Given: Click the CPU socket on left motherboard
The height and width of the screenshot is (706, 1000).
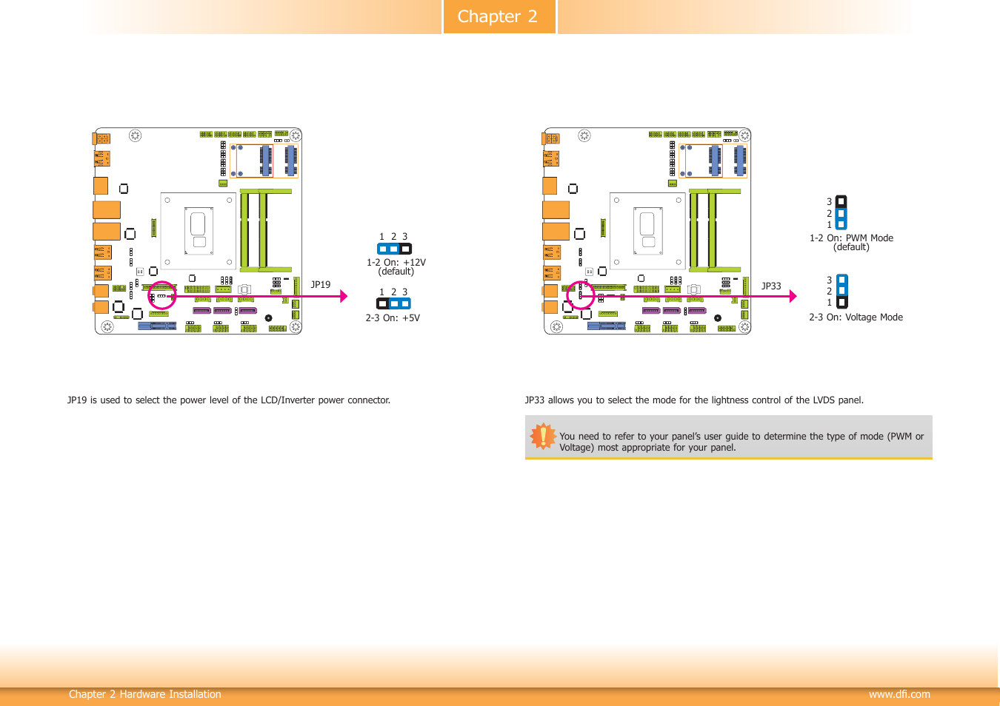Looking at the screenshot, I should (x=199, y=232).
